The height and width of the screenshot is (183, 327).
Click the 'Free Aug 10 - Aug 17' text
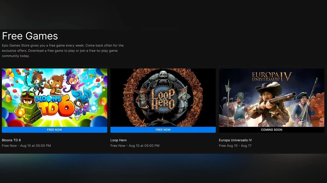click(x=235, y=146)
